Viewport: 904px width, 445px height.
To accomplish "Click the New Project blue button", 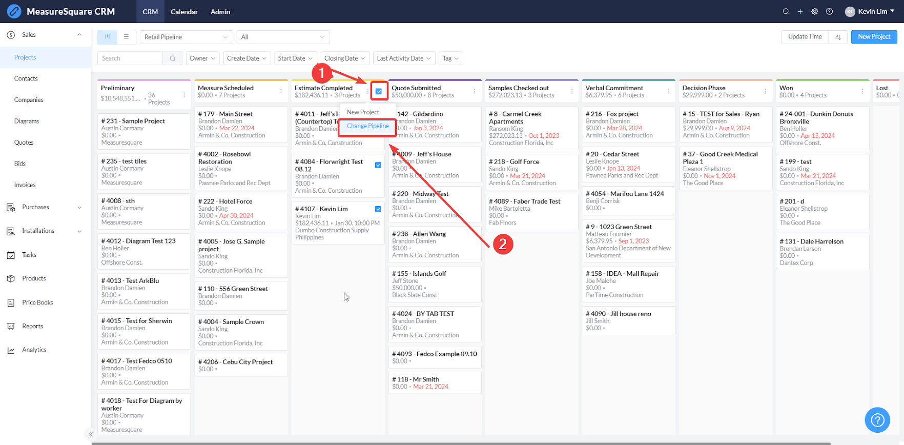I will [874, 37].
